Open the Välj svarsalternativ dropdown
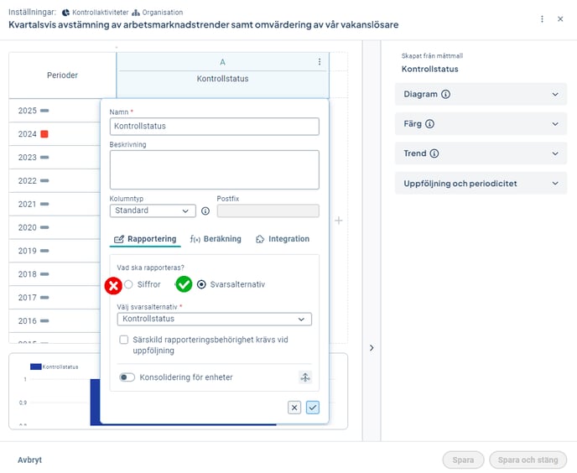The width and height of the screenshot is (577, 473). [214, 320]
